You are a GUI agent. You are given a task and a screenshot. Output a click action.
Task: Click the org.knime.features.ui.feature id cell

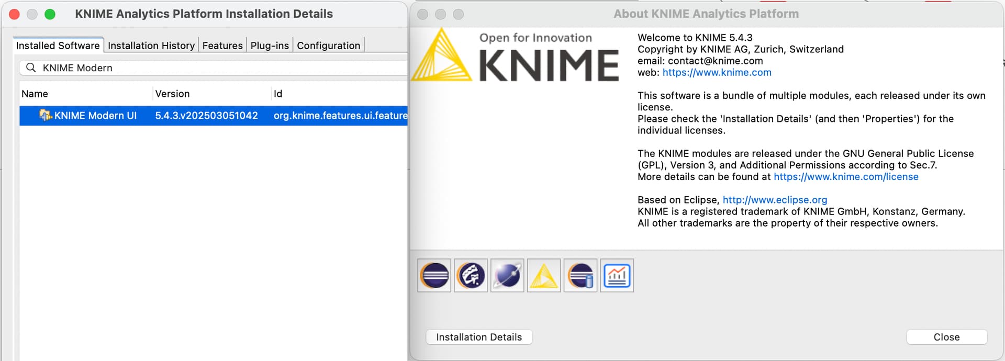coord(340,116)
